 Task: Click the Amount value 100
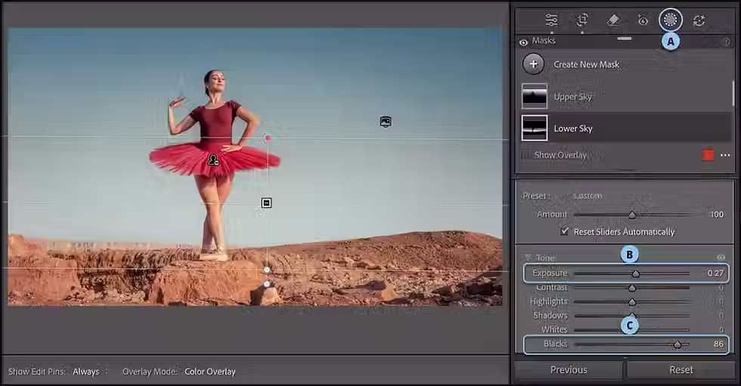[x=717, y=214]
